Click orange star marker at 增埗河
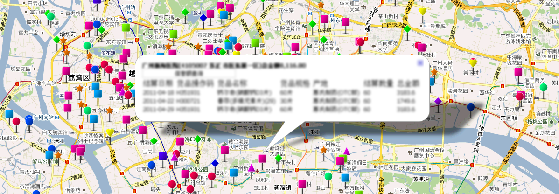 63,41
